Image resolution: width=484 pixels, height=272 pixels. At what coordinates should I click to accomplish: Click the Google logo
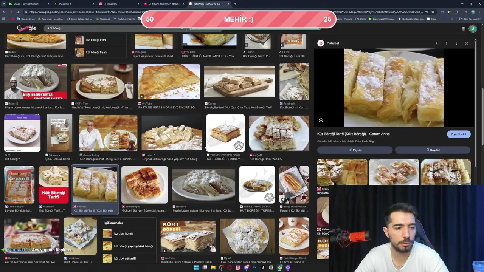tap(26, 28)
